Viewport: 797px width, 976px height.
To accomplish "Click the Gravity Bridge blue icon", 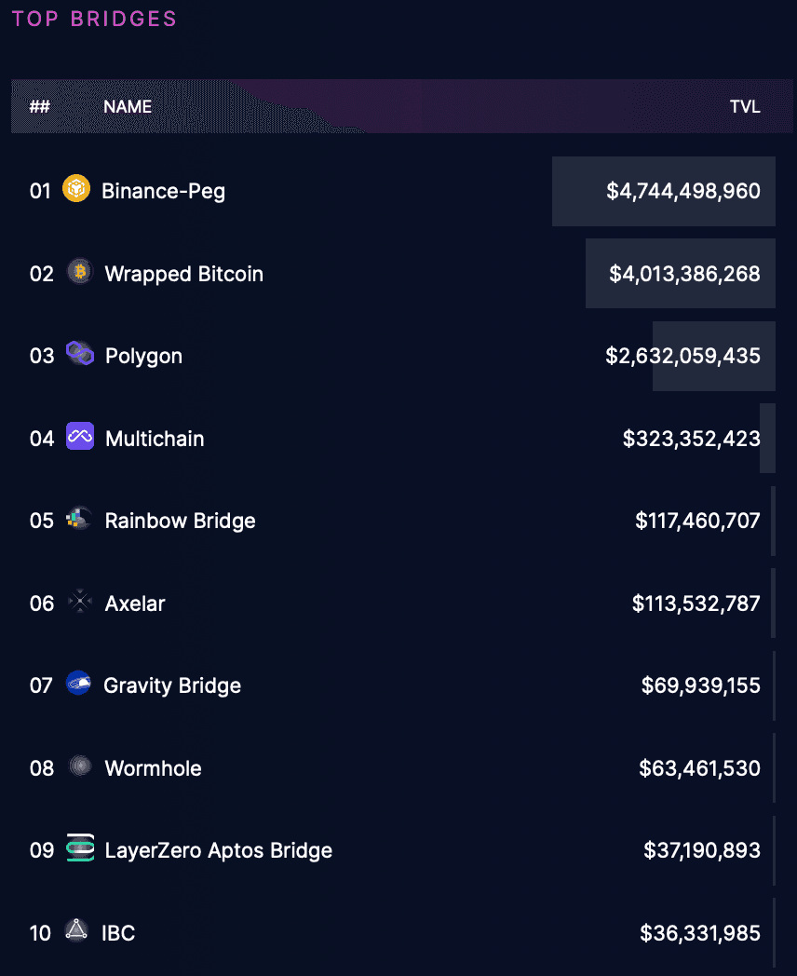I will pyautogui.click(x=78, y=685).
